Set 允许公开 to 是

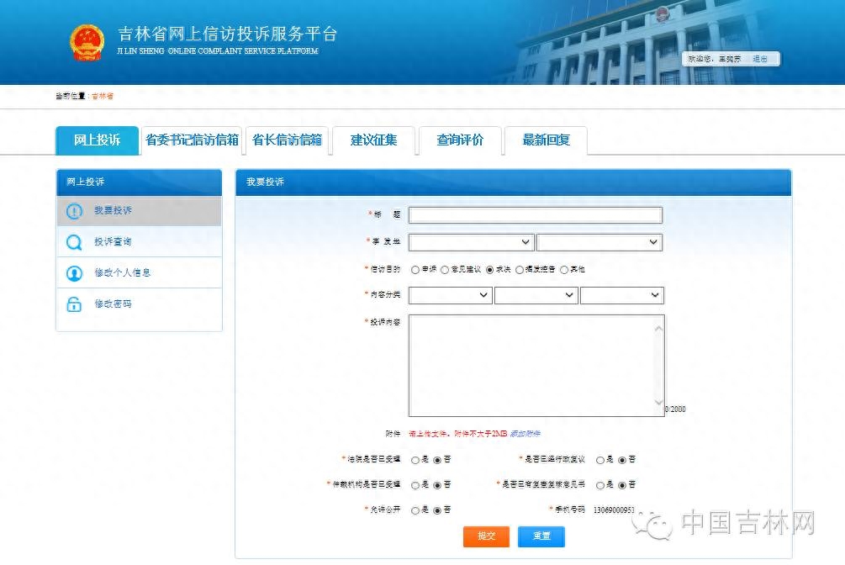pyautogui.click(x=415, y=510)
